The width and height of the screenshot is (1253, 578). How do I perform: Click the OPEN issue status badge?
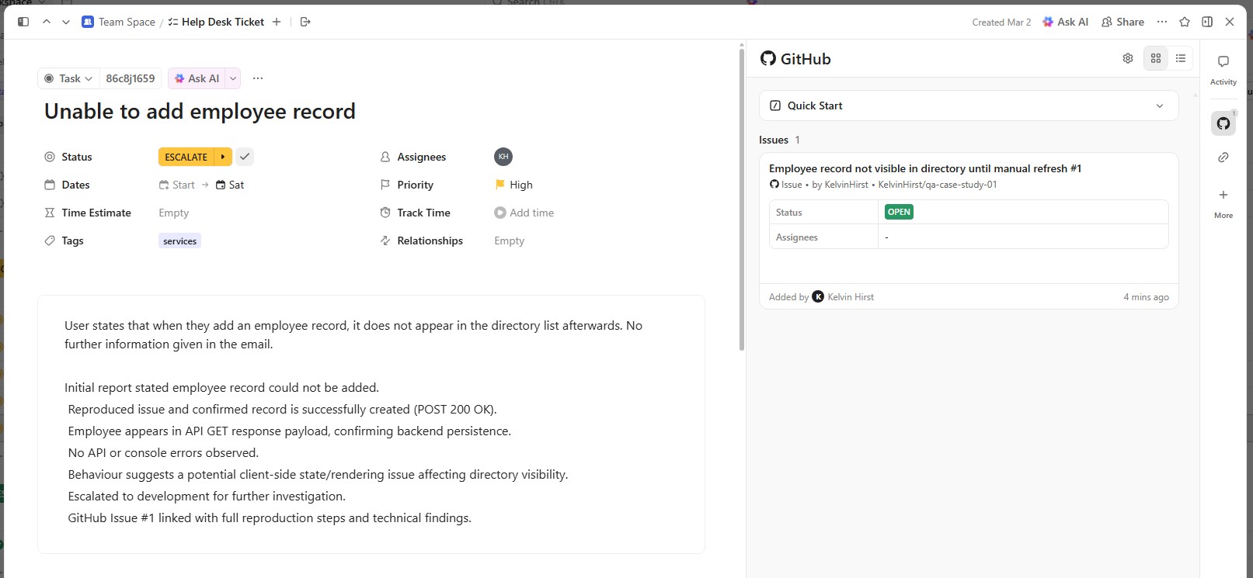pyautogui.click(x=899, y=212)
